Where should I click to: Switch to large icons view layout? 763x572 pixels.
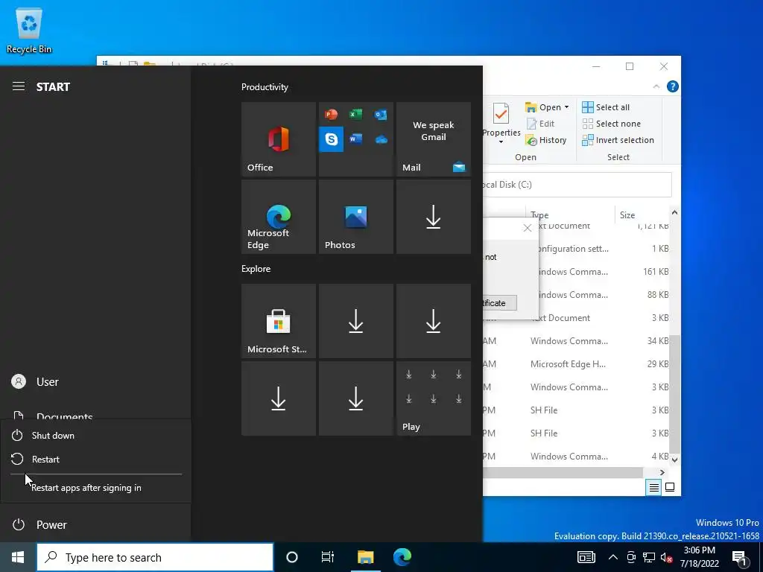coord(670,487)
